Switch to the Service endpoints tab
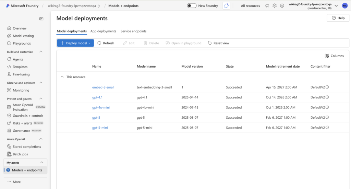Screen dimensions: 351x189 click(x=133, y=31)
